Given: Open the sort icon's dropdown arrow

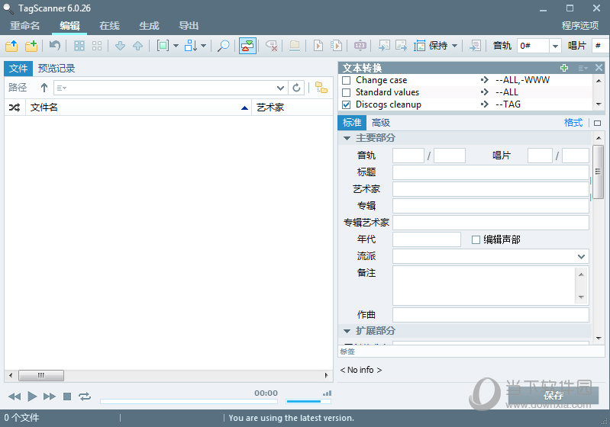Looking at the screenshot, I should coord(203,46).
